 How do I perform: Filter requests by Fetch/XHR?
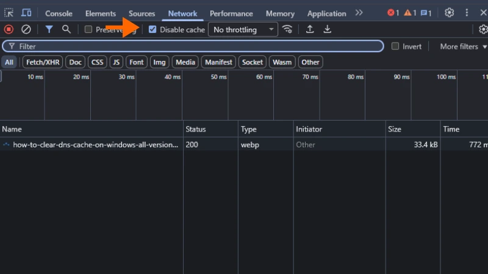(43, 62)
